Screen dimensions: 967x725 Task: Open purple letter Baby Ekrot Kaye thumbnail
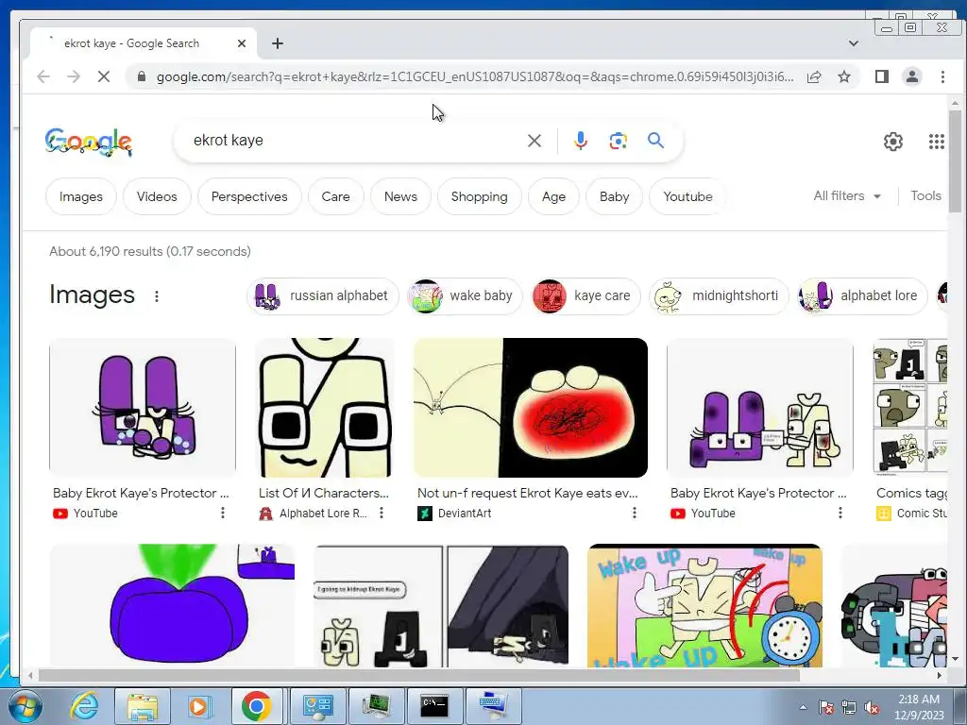click(143, 408)
